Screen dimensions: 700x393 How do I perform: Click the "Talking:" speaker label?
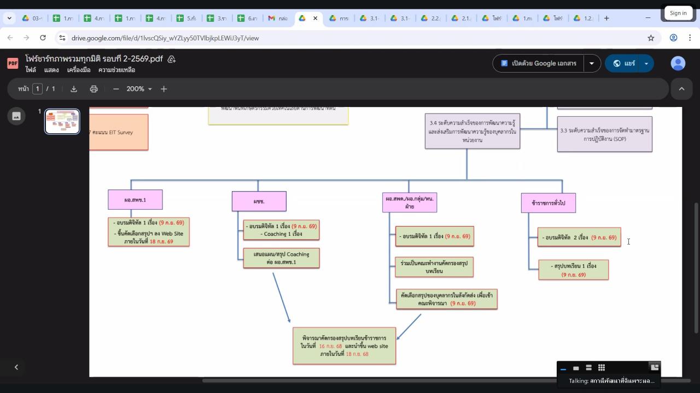tap(611, 381)
